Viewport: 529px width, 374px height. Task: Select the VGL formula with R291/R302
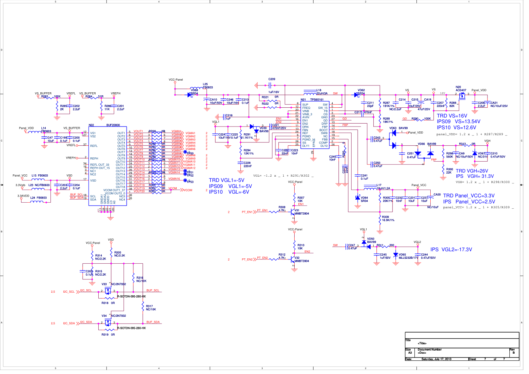point(283,176)
